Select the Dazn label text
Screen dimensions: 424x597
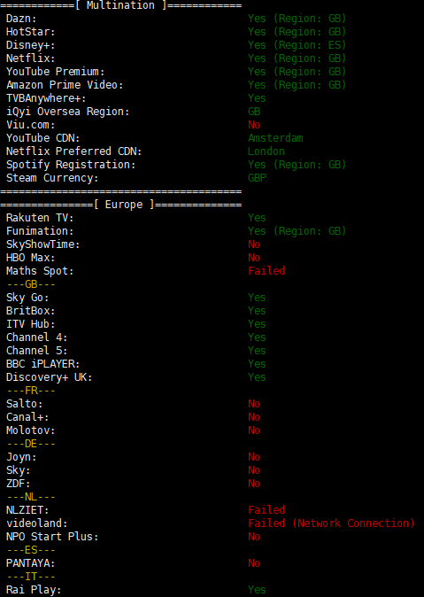[x=21, y=19]
